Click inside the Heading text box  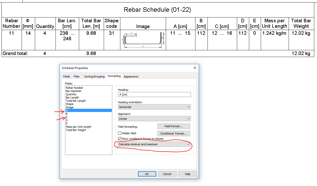[x=154, y=94]
